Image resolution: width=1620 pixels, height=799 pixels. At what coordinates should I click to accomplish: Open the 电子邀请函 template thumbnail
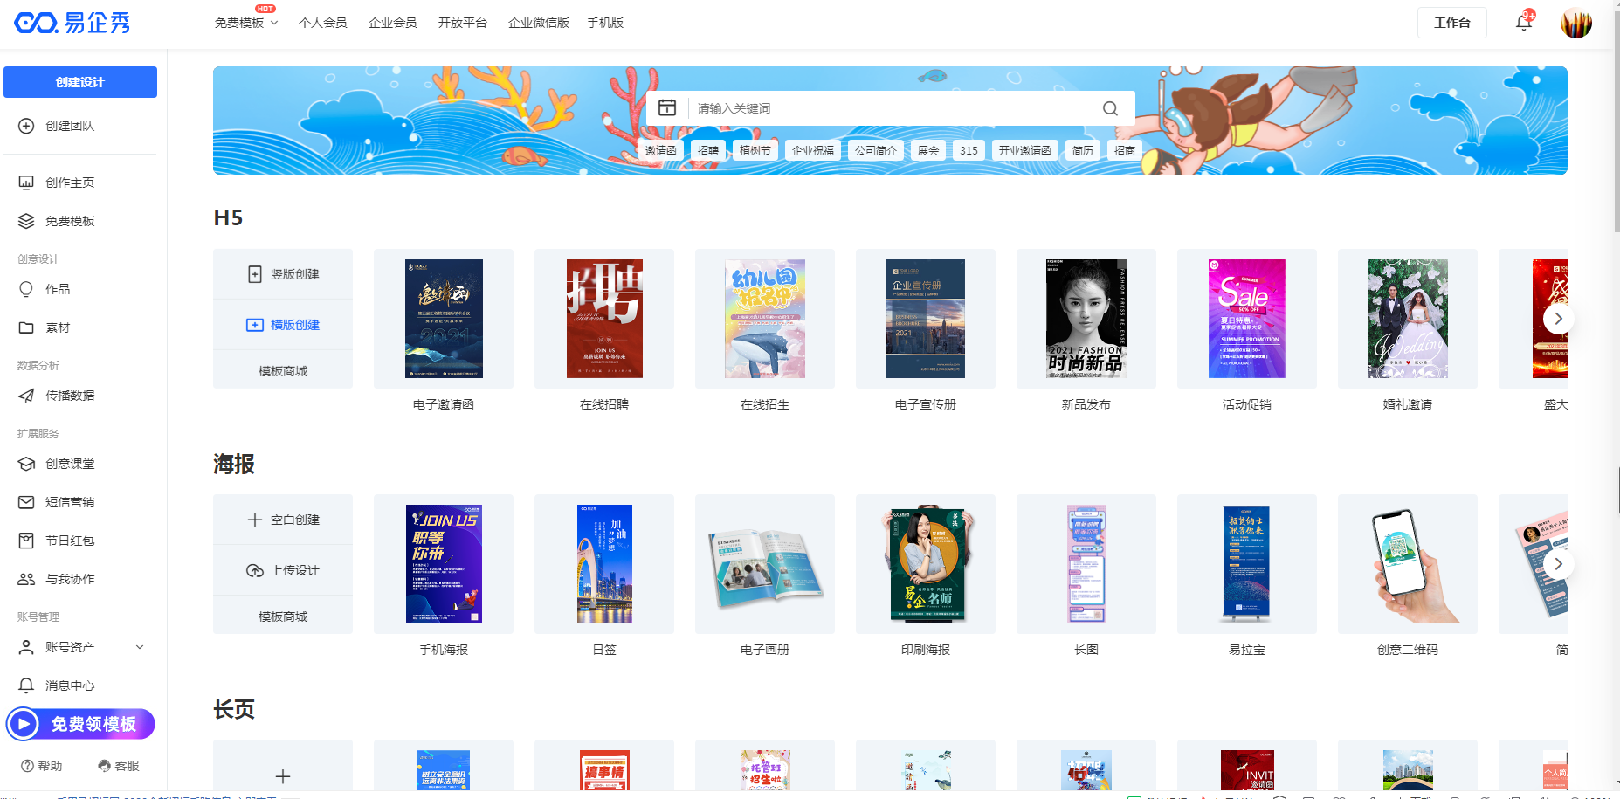click(444, 319)
